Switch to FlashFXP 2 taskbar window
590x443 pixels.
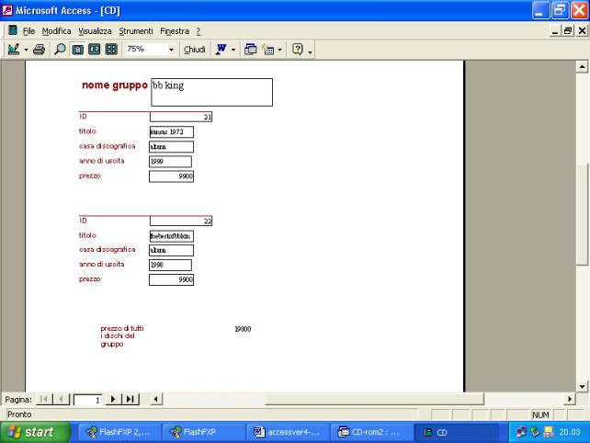coord(120,432)
